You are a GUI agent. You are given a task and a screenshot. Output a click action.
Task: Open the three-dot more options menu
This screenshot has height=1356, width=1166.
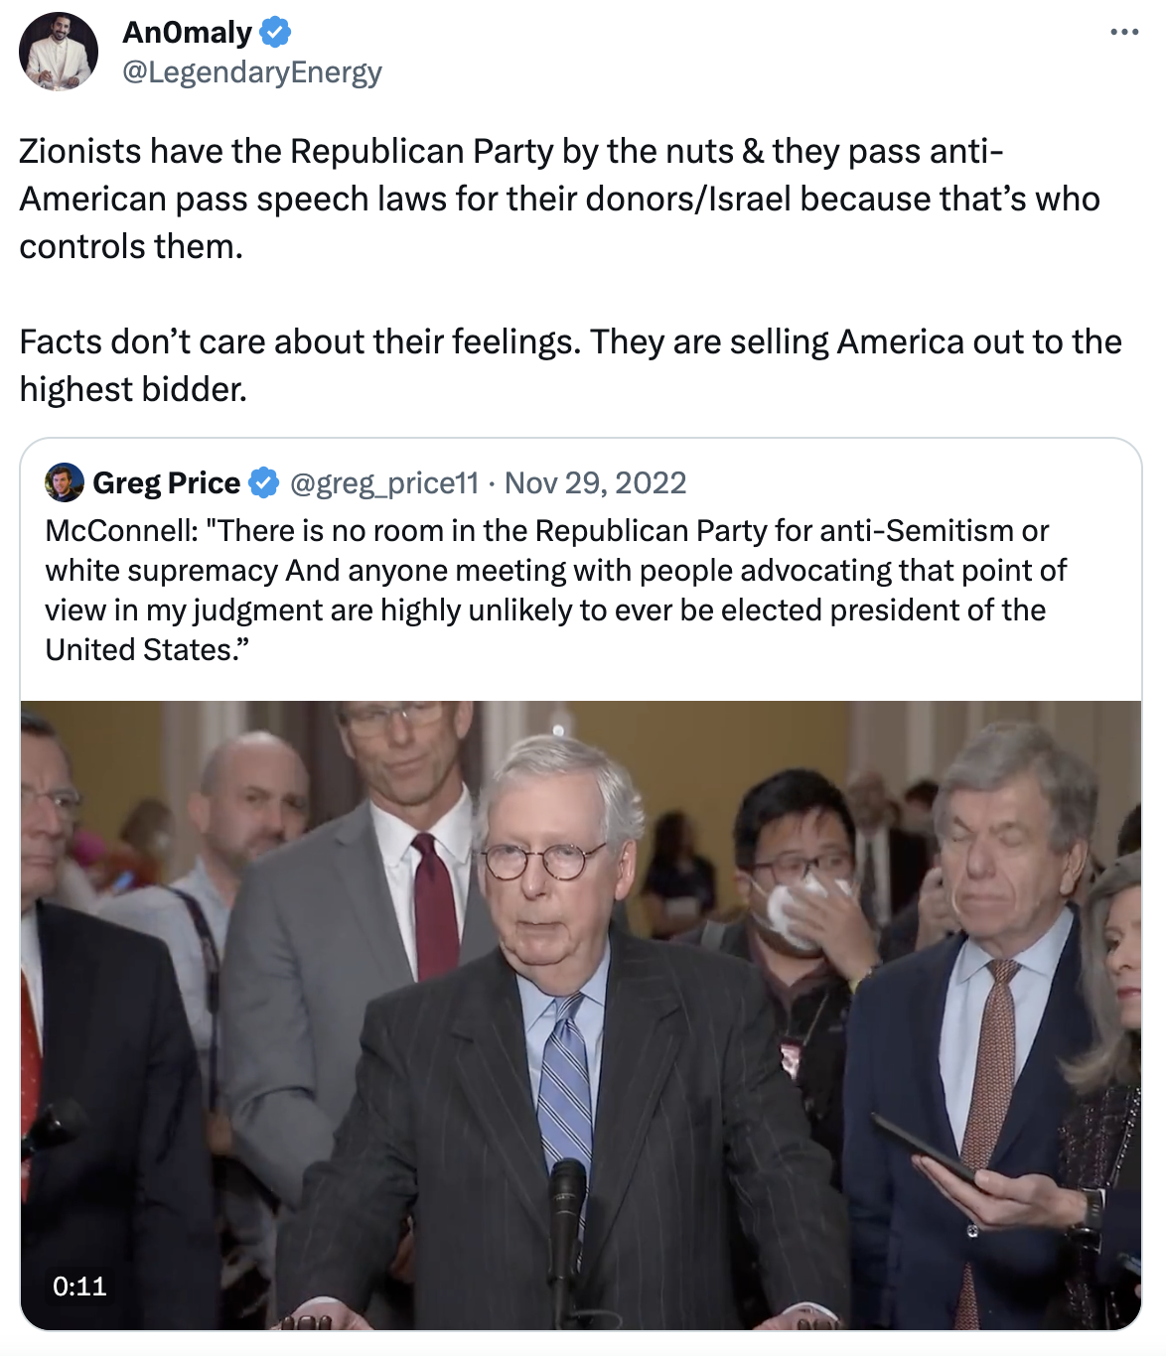1124,33
